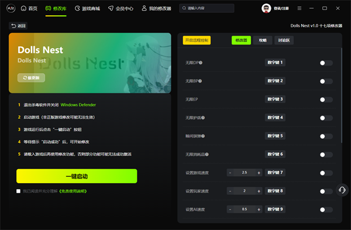Open the 游戏商城 navigation item
351x230 pixels.
pos(88,9)
